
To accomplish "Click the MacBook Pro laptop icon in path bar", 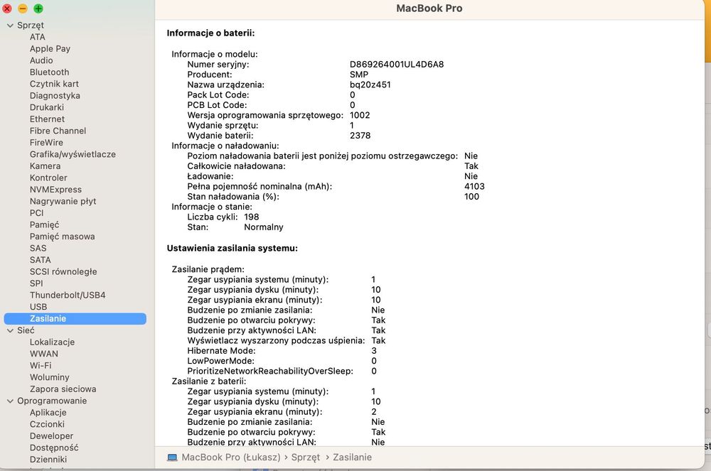I will pos(172,458).
